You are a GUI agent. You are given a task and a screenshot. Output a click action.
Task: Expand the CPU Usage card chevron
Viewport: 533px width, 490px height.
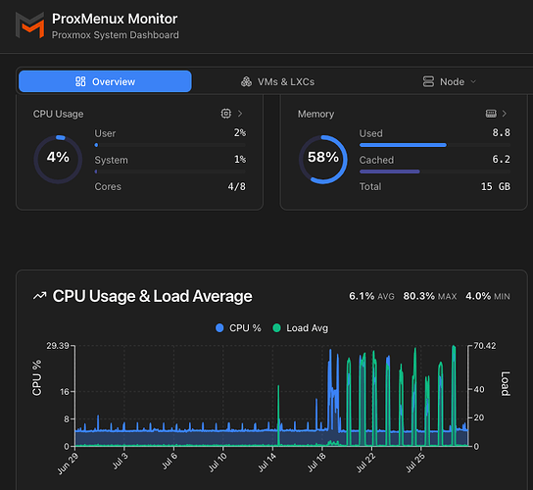240,114
